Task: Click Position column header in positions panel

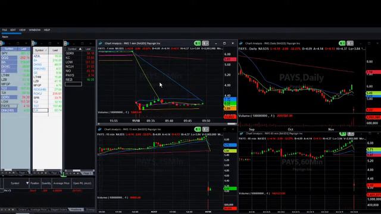Action: click(x=35, y=183)
